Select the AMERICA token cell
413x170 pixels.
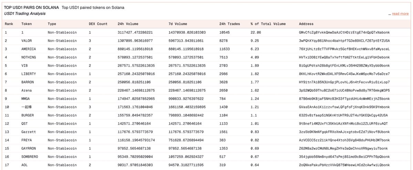(x=29, y=49)
